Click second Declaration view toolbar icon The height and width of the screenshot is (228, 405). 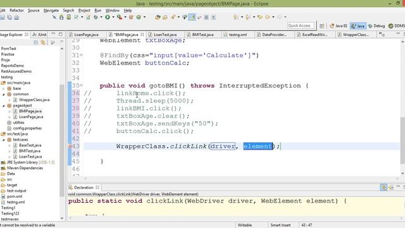coord(391,187)
